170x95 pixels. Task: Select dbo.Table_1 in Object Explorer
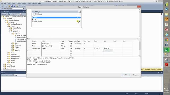click(x=16, y=32)
